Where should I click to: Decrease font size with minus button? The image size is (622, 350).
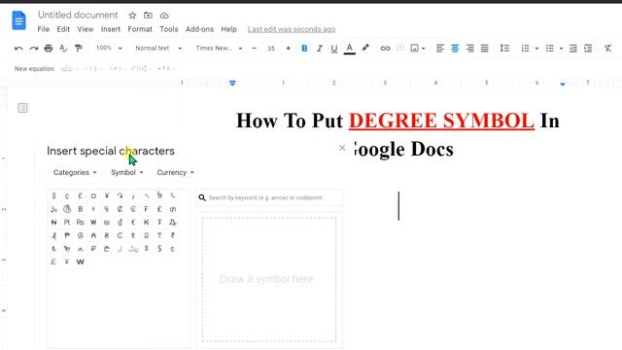[x=255, y=49]
